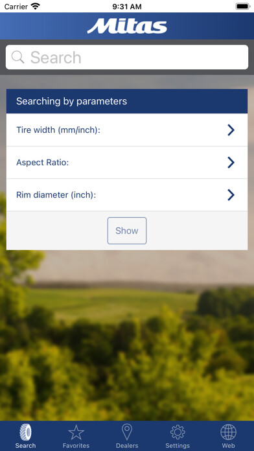Expand Aspect Ratio chevron arrow

pyautogui.click(x=231, y=163)
